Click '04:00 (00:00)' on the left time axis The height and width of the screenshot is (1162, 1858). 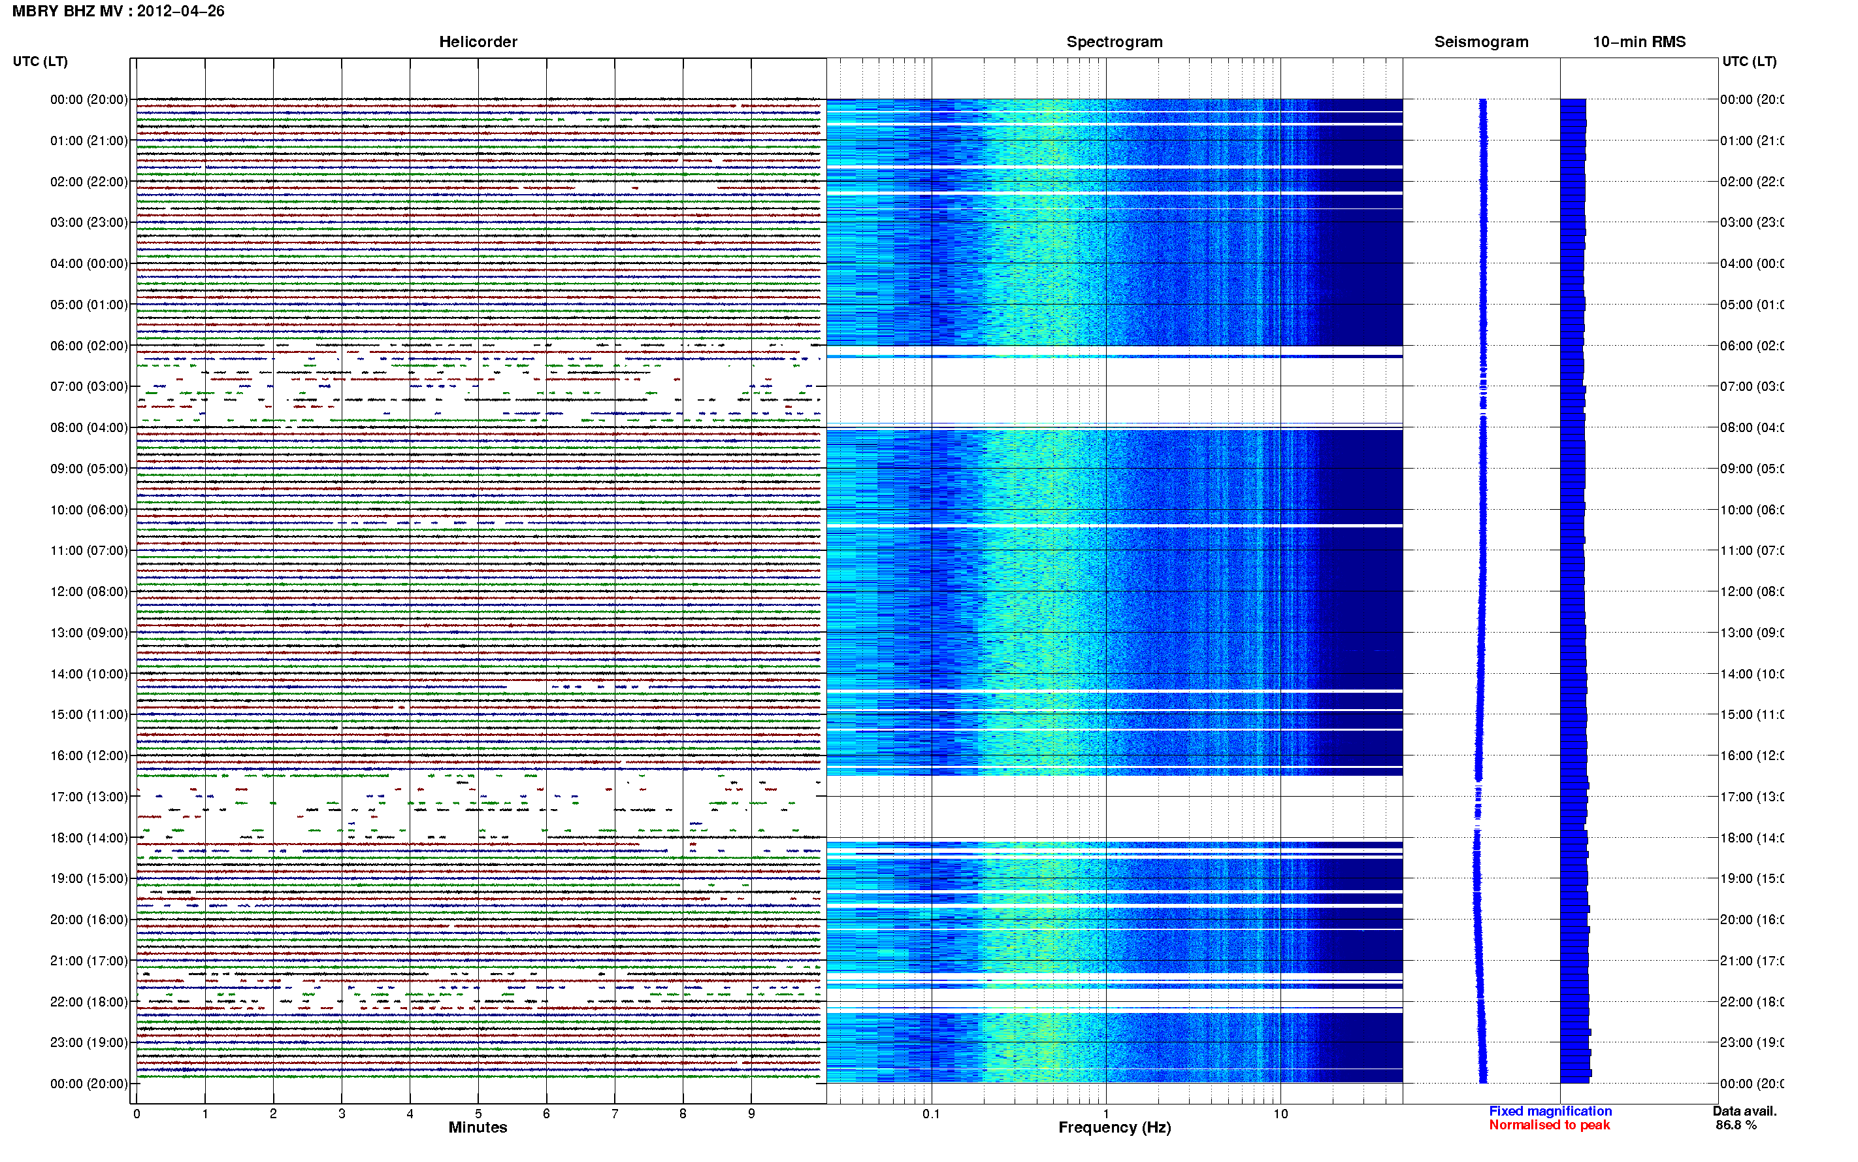click(x=89, y=263)
